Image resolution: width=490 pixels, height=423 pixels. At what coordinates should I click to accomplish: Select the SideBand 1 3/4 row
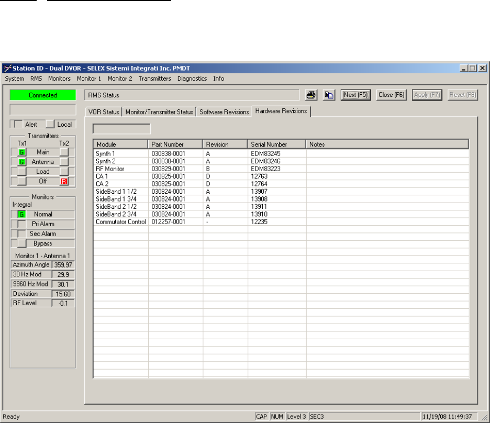click(x=281, y=199)
